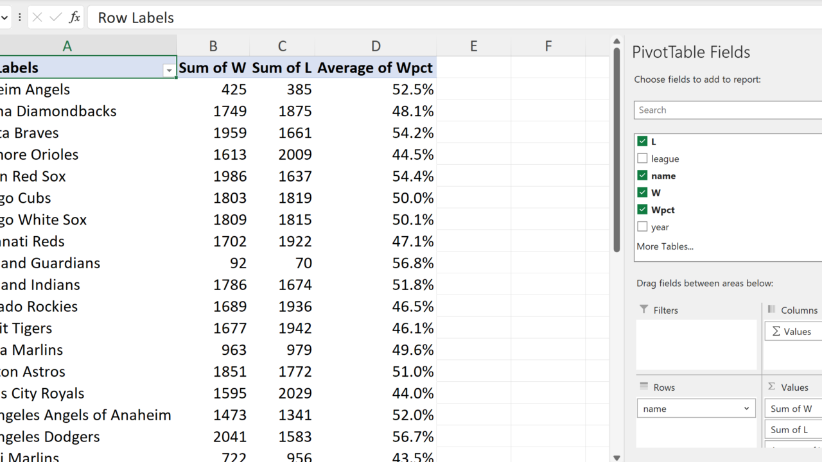Click the formula bar Cancel X icon

[x=37, y=17]
